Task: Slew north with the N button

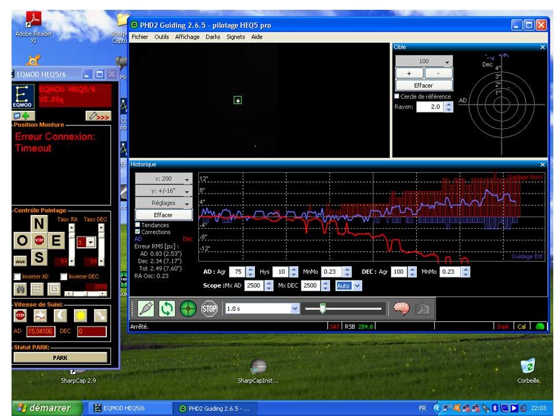Action: pos(39,223)
